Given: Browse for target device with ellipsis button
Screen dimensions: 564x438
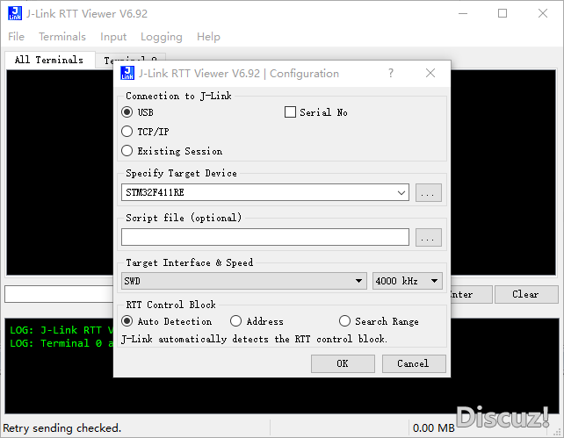Looking at the screenshot, I should click(x=428, y=192).
